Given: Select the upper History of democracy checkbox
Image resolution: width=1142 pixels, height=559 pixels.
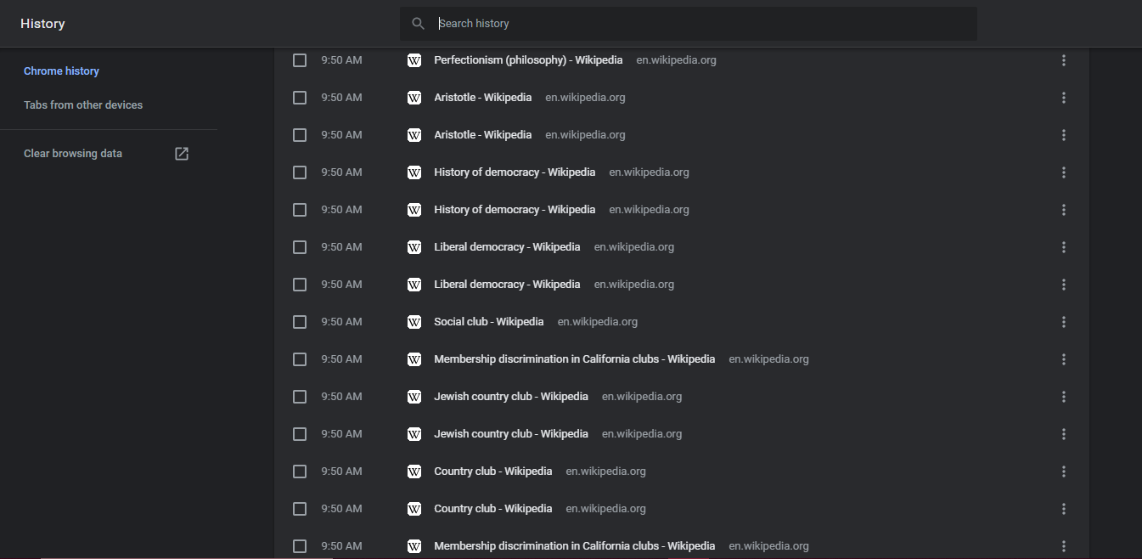Looking at the screenshot, I should pos(300,172).
